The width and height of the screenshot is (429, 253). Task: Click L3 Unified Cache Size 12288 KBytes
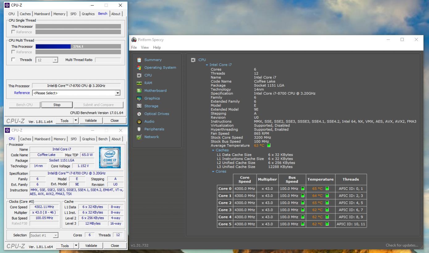click(x=280, y=167)
